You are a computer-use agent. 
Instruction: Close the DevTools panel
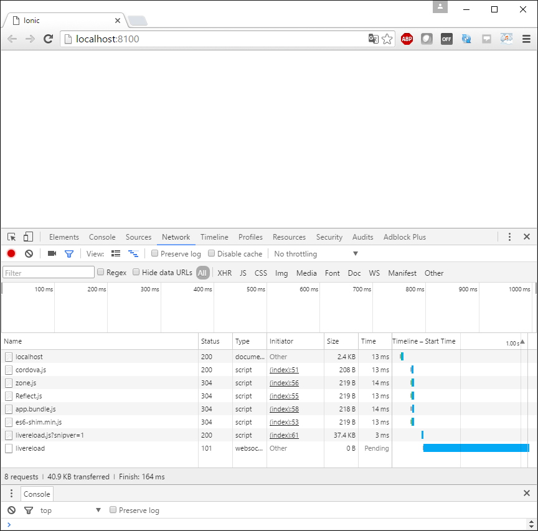pyautogui.click(x=527, y=237)
